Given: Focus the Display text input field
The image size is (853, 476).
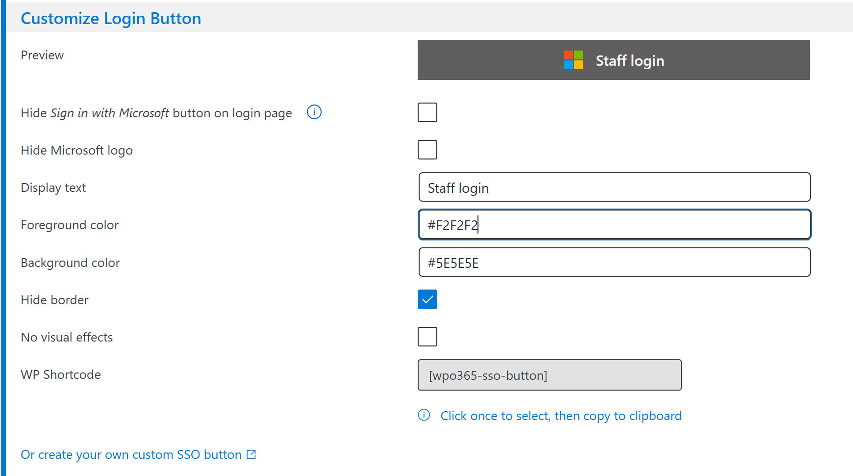Looking at the screenshot, I should click(x=615, y=187).
